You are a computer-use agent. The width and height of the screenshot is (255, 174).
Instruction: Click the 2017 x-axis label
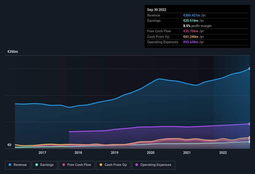42,153
